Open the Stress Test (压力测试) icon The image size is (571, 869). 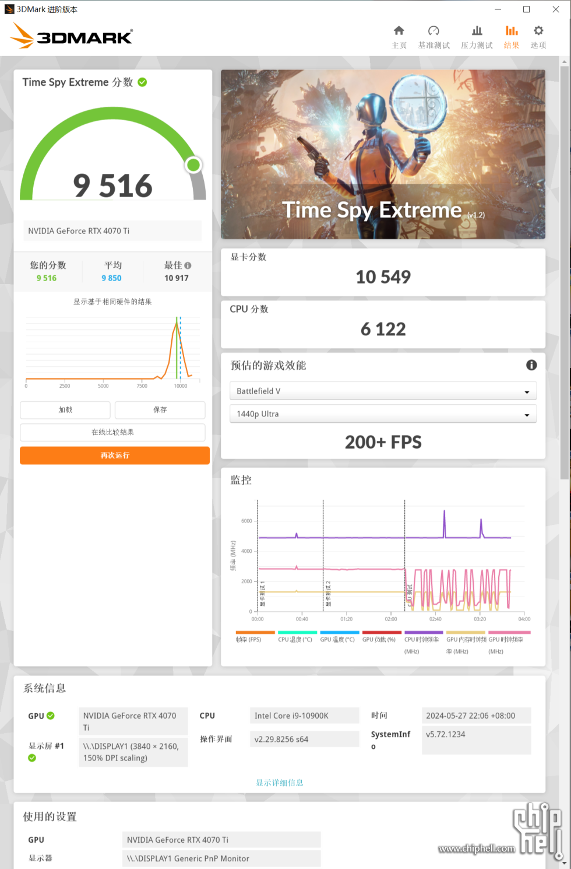[477, 30]
